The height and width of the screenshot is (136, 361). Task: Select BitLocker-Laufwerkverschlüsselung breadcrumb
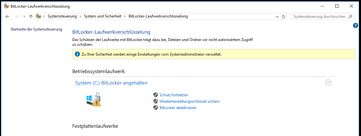tap(158, 16)
